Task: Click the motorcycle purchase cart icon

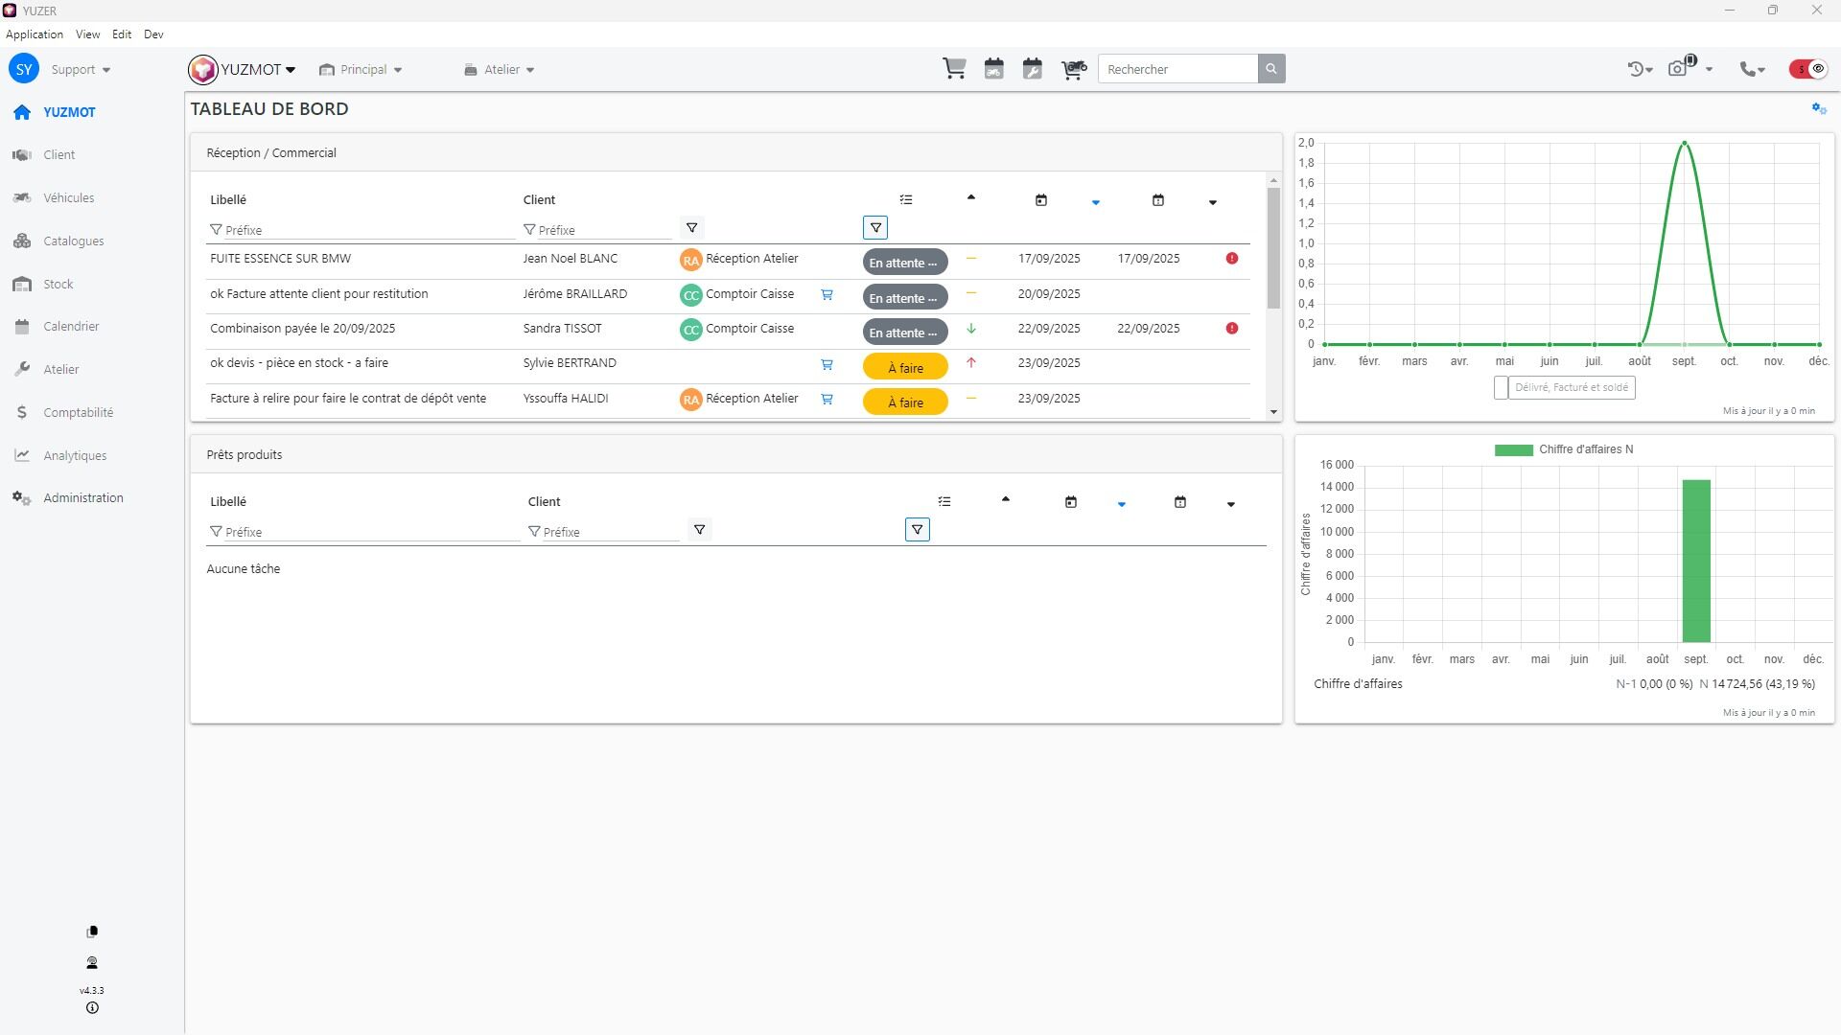Action: pyautogui.click(x=1073, y=69)
